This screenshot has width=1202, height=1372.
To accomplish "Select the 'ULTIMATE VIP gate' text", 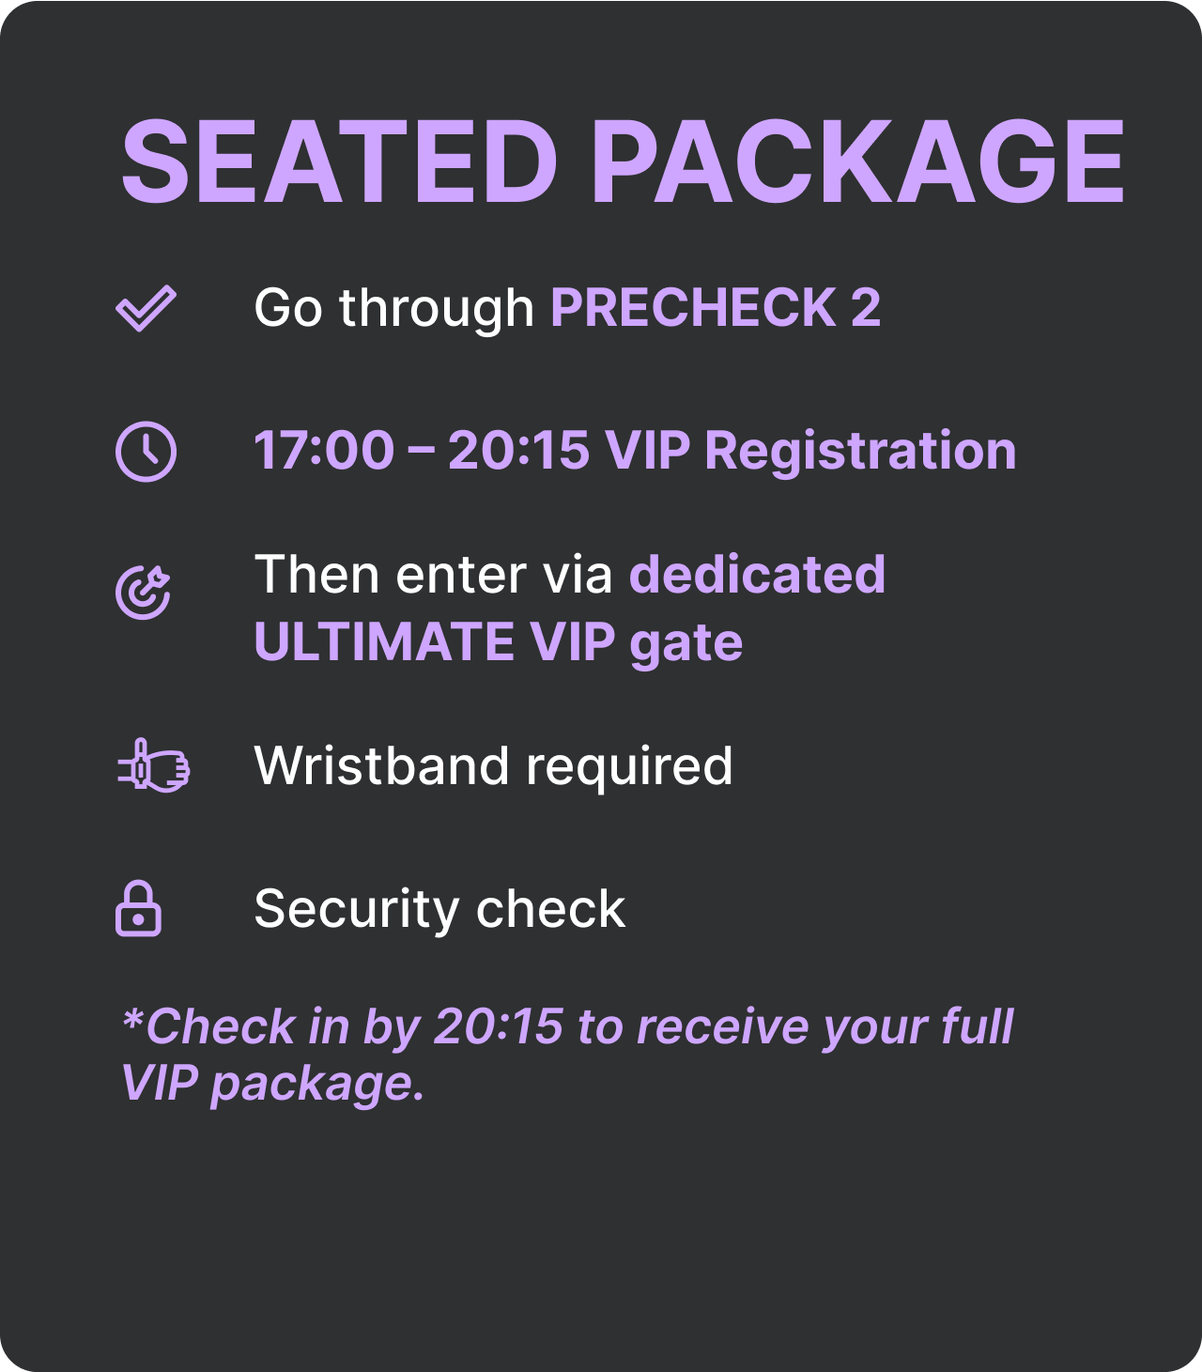I will click(499, 643).
